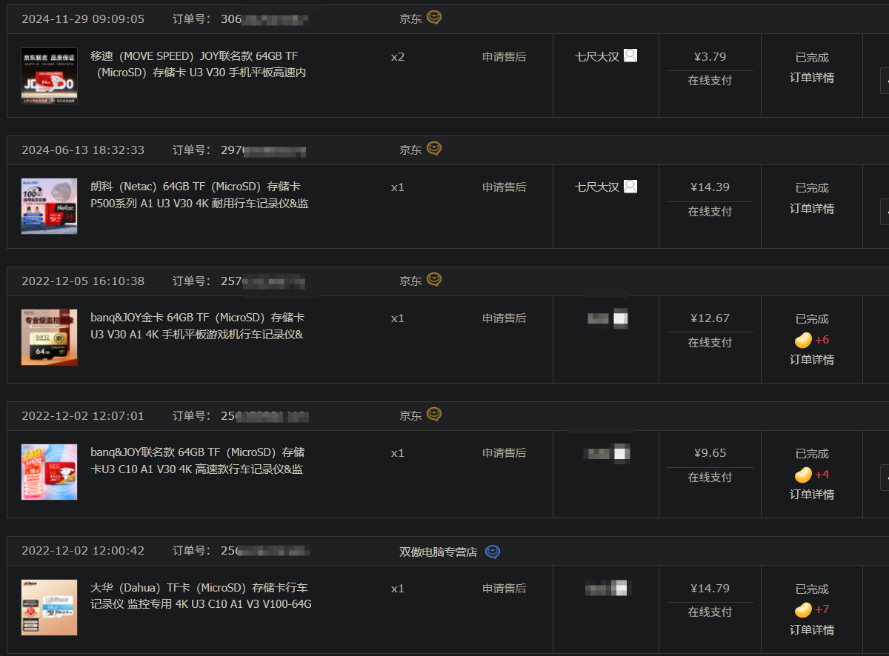Open 双傲电脑专营店 shop link
This screenshot has width=889, height=656.
[x=439, y=552]
